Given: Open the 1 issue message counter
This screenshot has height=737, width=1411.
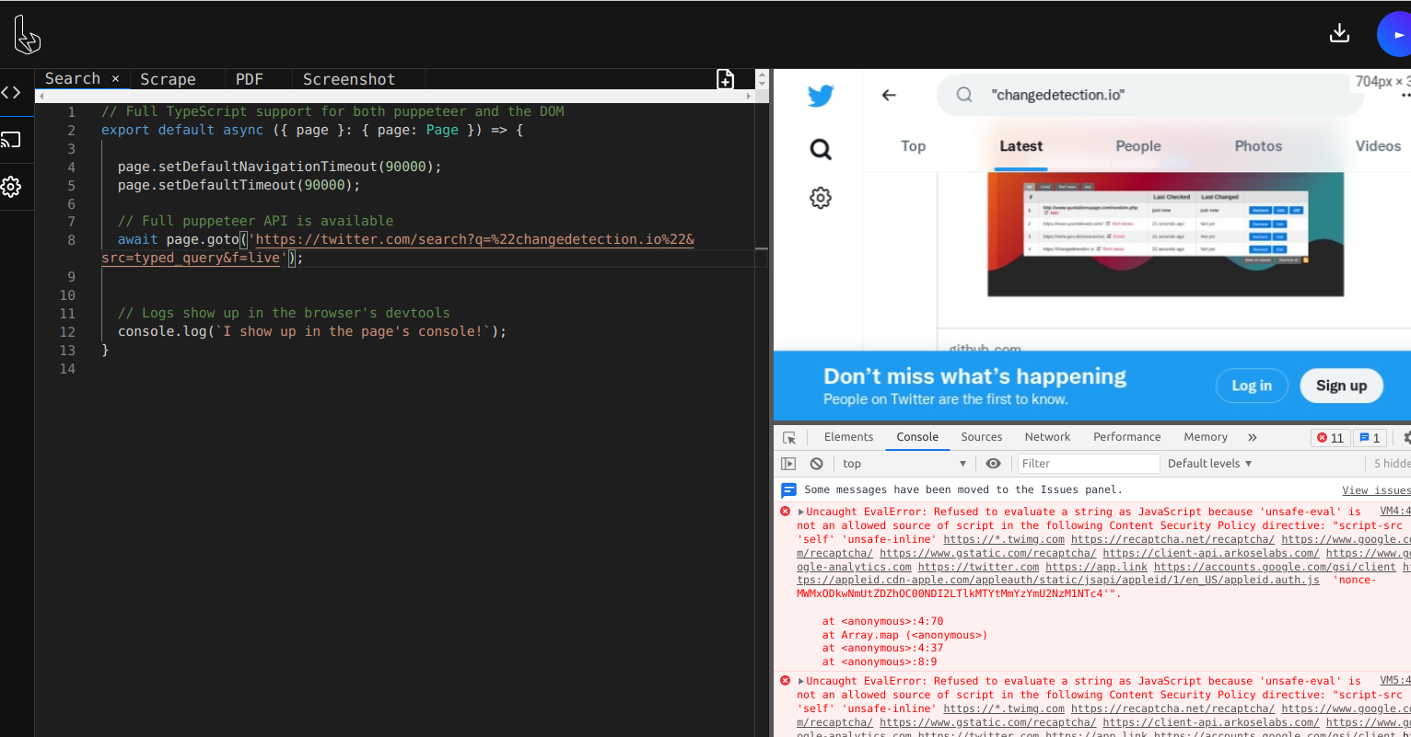Looking at the screenshot, I should click(x=1370, y=438).
